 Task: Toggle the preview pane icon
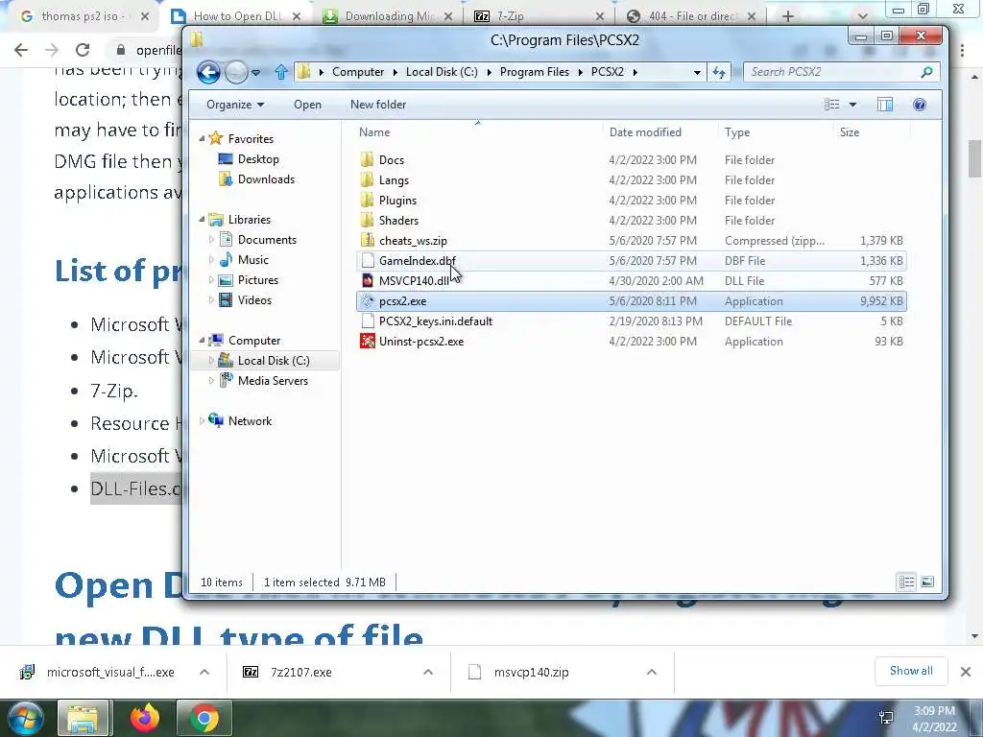click(884, 105)
